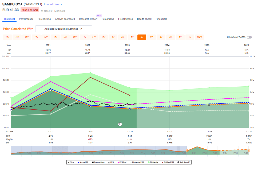258x169 pixels.
Task: Click the S spinoff marker on the chart
Action: 120,124
